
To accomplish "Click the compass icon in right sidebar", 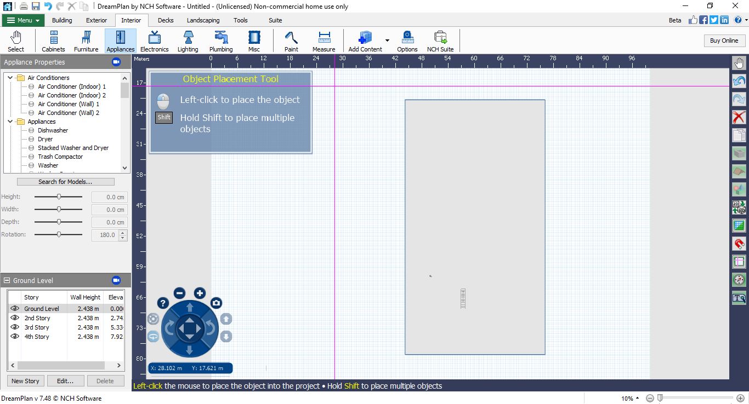I will tap(739, 280).
